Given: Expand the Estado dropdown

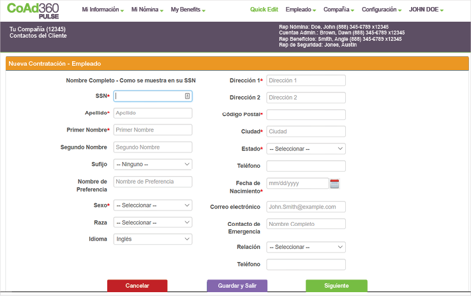Looking at the screenshot, I should [306, 149].
